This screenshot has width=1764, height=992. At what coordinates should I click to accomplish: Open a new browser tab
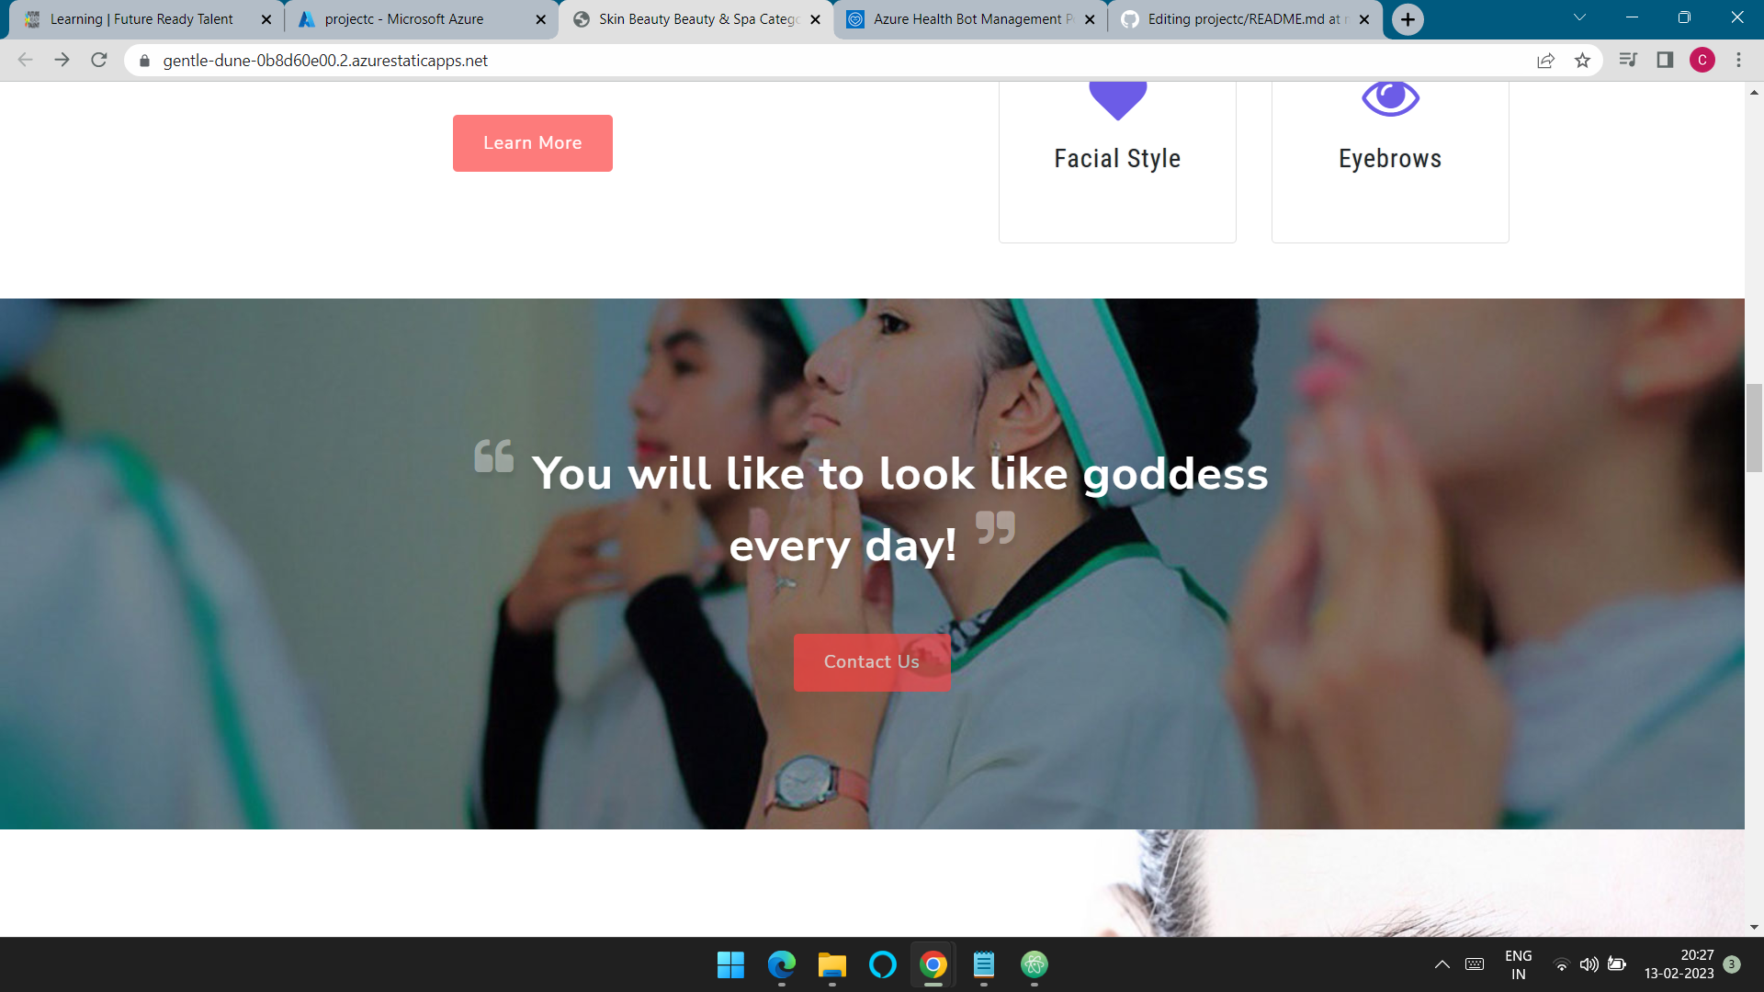[1408, 19]
